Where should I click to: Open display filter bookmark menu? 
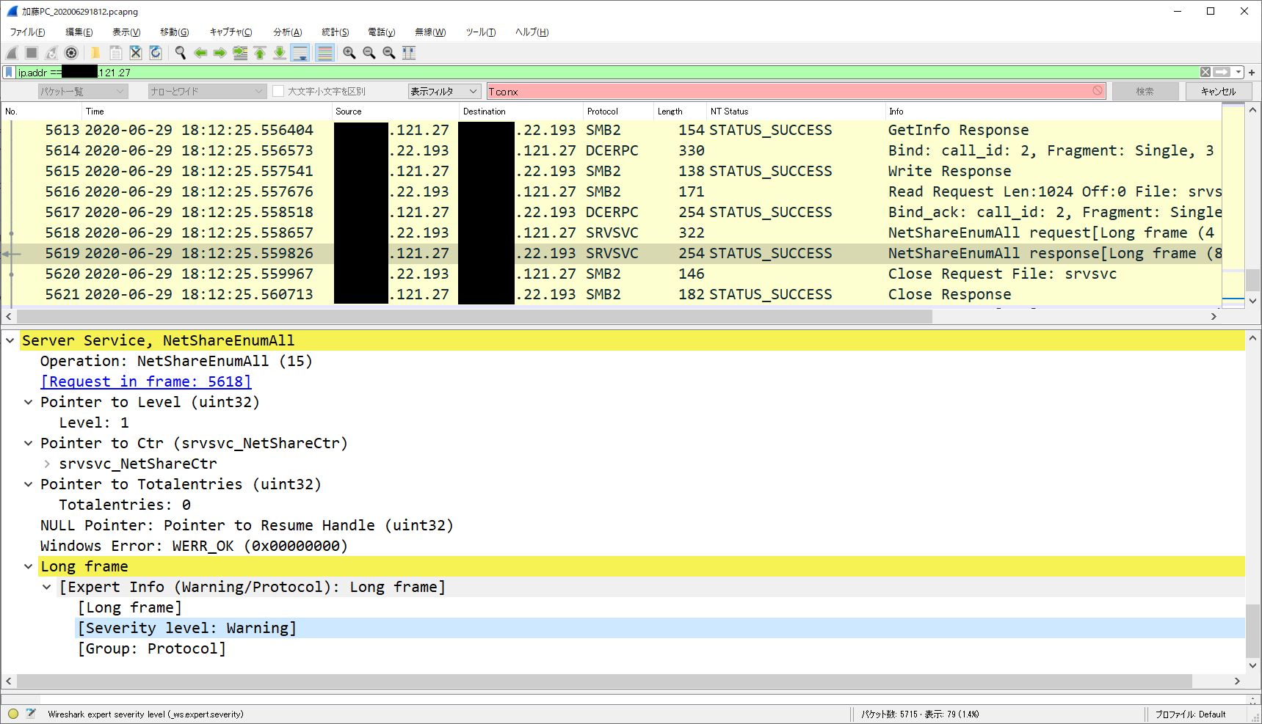[9, 73]
